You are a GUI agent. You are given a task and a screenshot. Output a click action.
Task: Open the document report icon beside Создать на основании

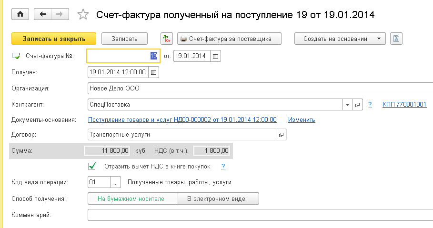click(396, 39)
